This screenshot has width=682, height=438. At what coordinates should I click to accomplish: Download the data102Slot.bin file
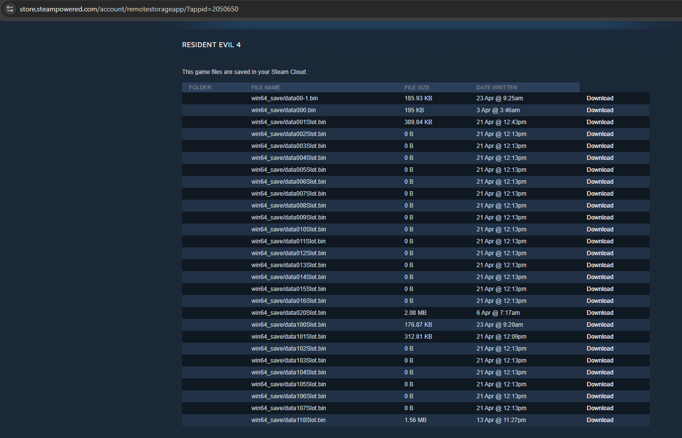point(600,349)
